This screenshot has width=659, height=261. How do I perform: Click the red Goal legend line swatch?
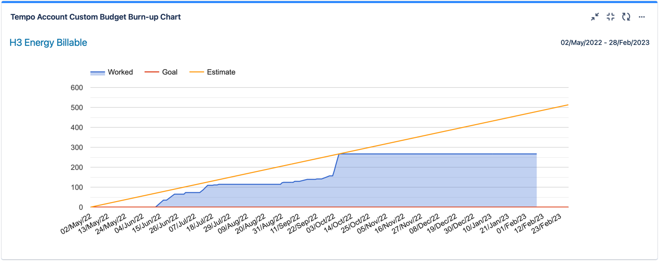(152, 72)
